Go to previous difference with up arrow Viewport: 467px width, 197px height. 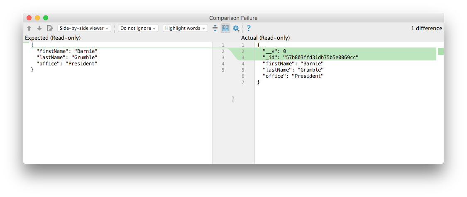29,29
